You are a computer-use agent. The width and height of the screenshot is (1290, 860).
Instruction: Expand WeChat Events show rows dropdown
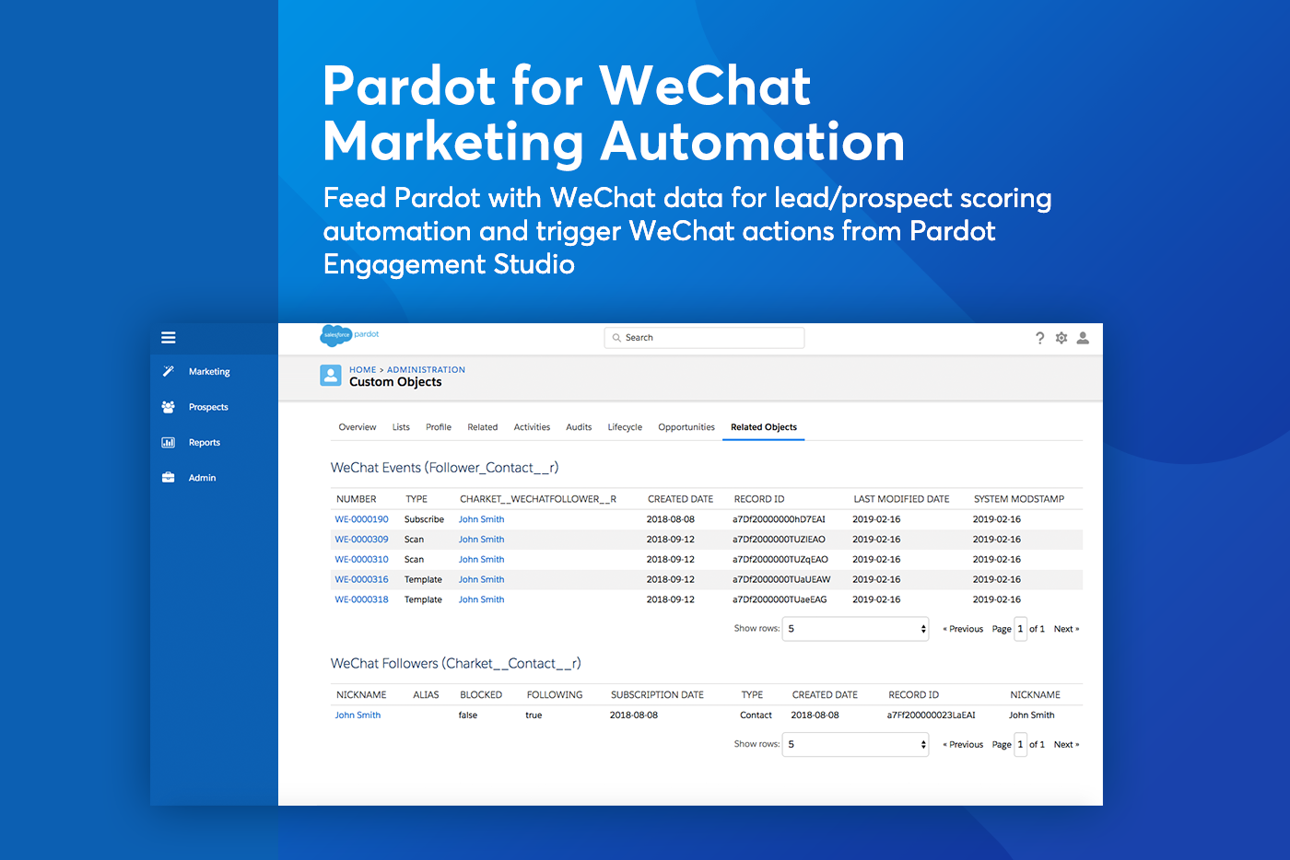855,629
